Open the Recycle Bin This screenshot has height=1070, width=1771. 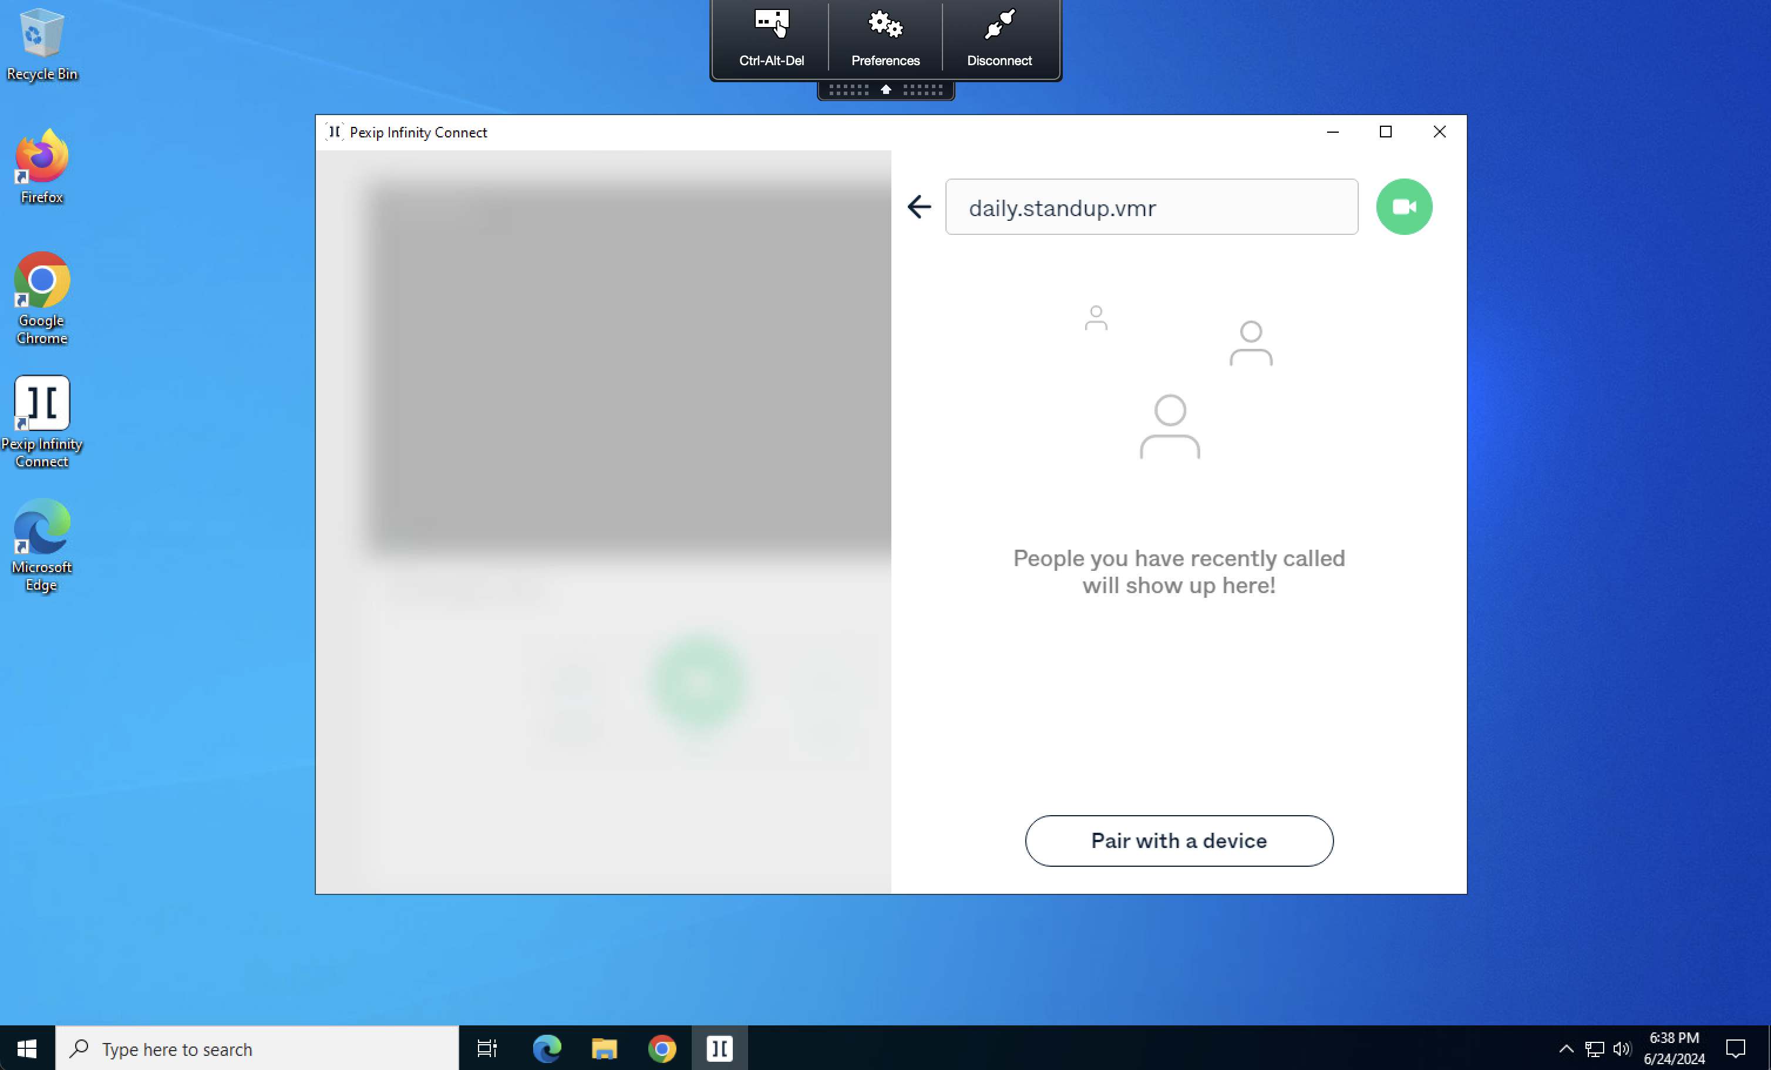[x=41, y=35]
